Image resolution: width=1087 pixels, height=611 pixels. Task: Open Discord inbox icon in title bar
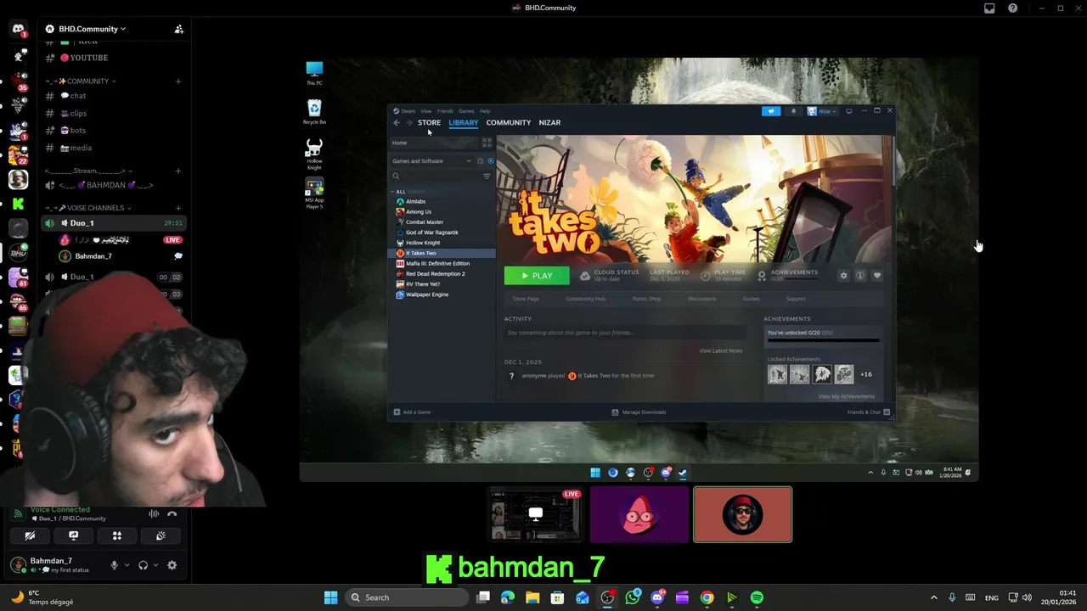989,8
